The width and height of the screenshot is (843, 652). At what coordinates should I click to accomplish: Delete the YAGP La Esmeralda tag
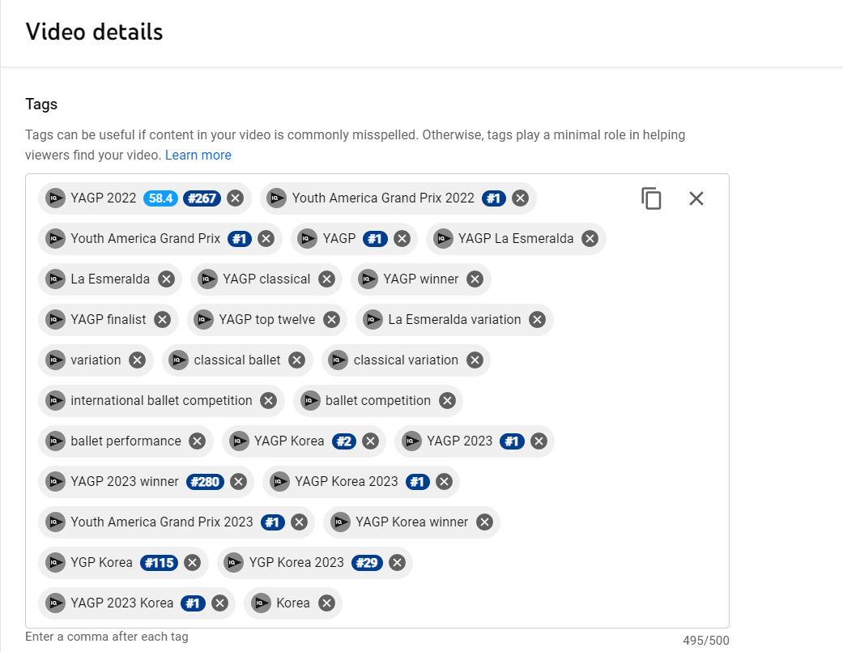coord(590,239)
